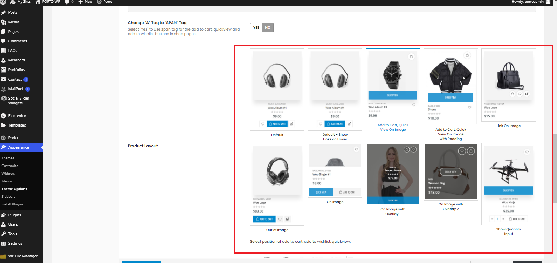The width and height of the screenshot is (557, 263).
Task: Click the 'Product Layout' setting label
Action: pos(143,146)
